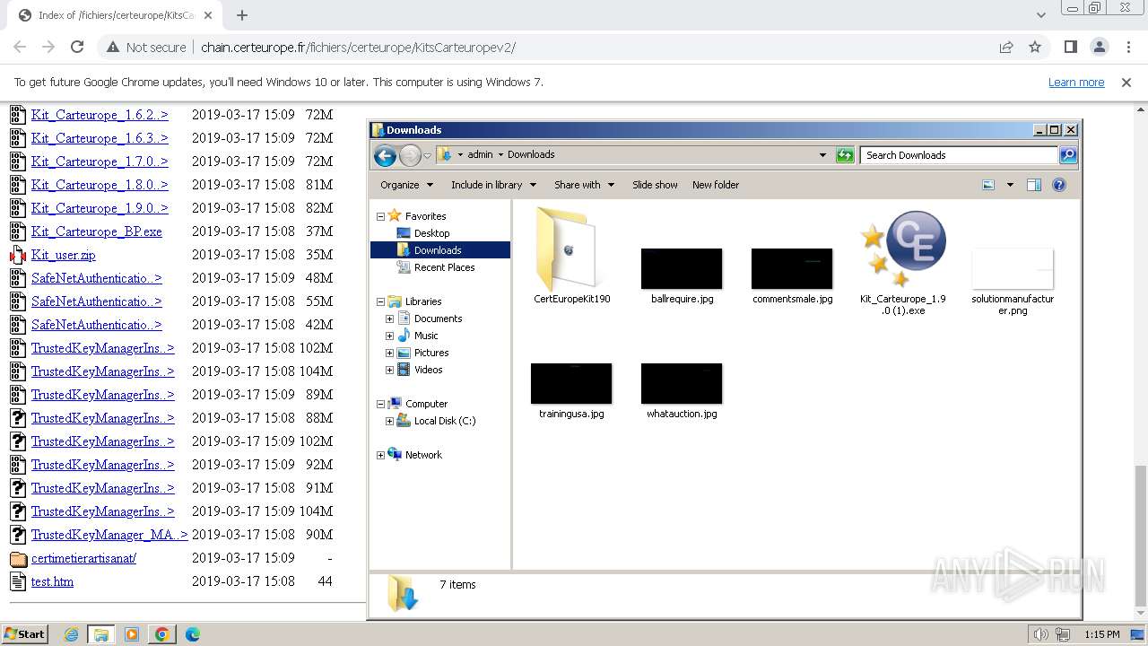Click the volume speaker tray icon
Viewport: 1148px width, 646px height.
pyautogui.click(x=1040, y=635)
